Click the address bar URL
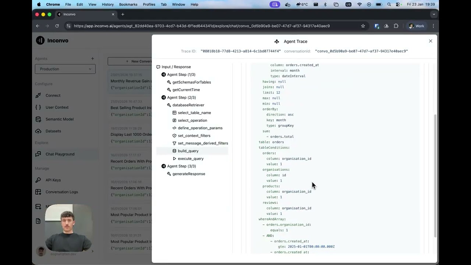Screen dimensions: 471x265 (x=202, y=26)
